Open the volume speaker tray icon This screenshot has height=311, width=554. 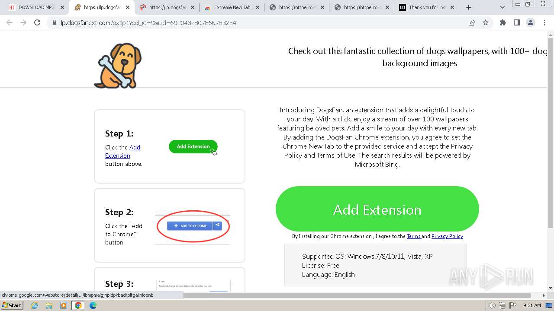tap(492, 305)
